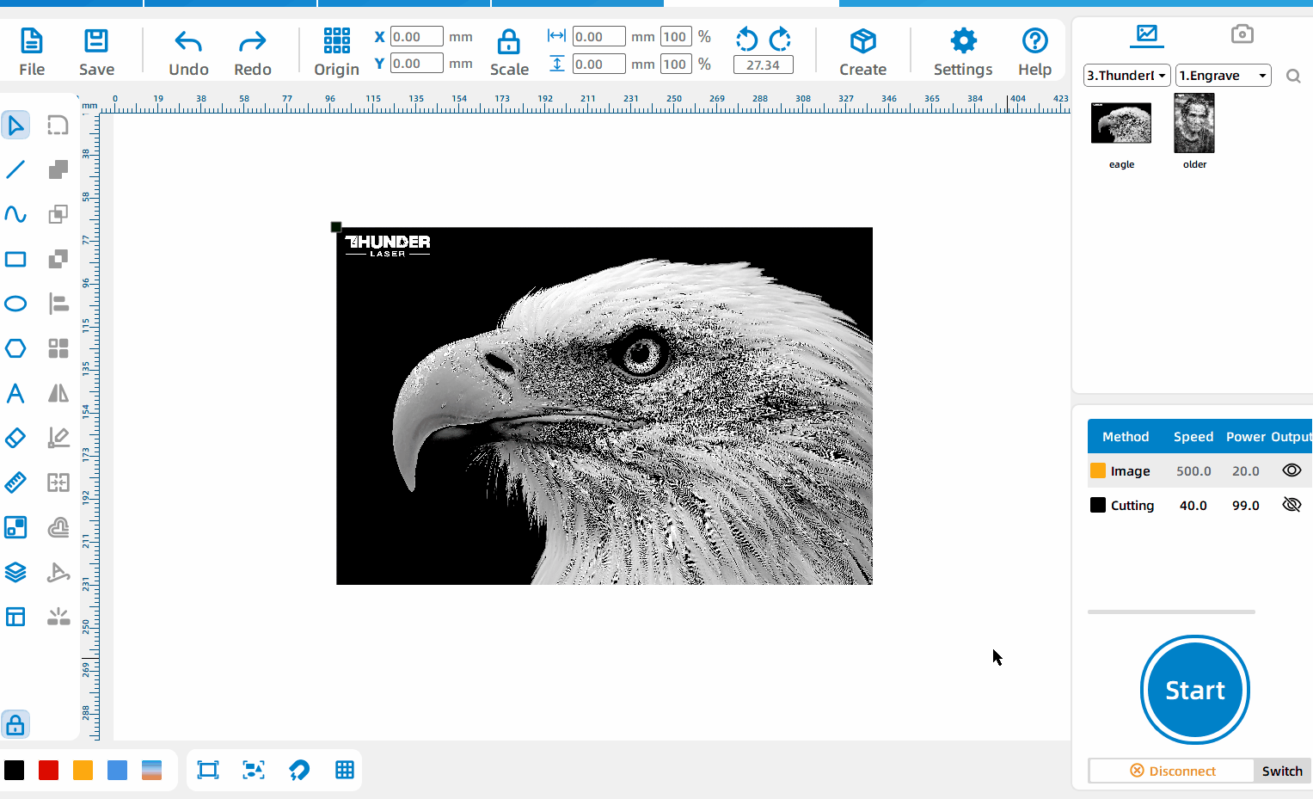Screen dimensions: 1313x799
Task: Switch to the image library tab
Action: click(x=1147, y=34)
